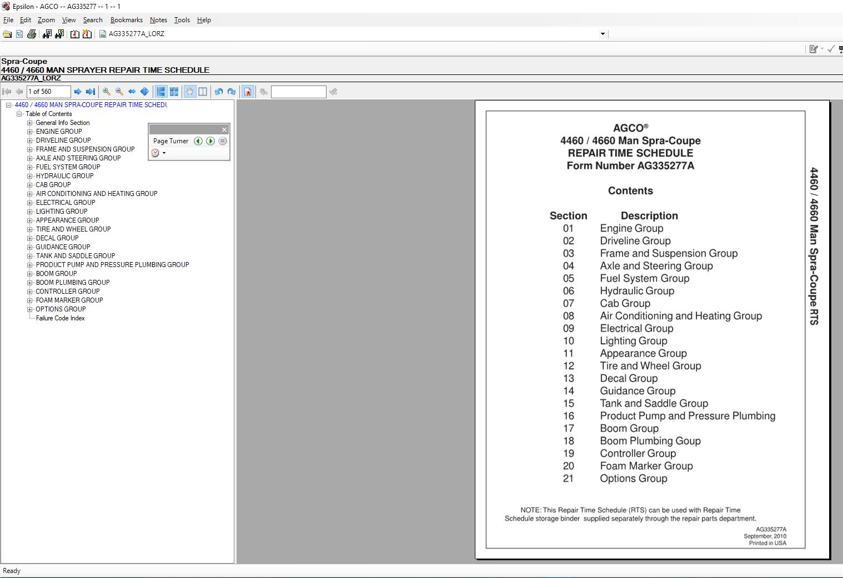Click Page Turner previous green arrow
The height and width of the screenshot is (578, 843).
tap(198, 141)
